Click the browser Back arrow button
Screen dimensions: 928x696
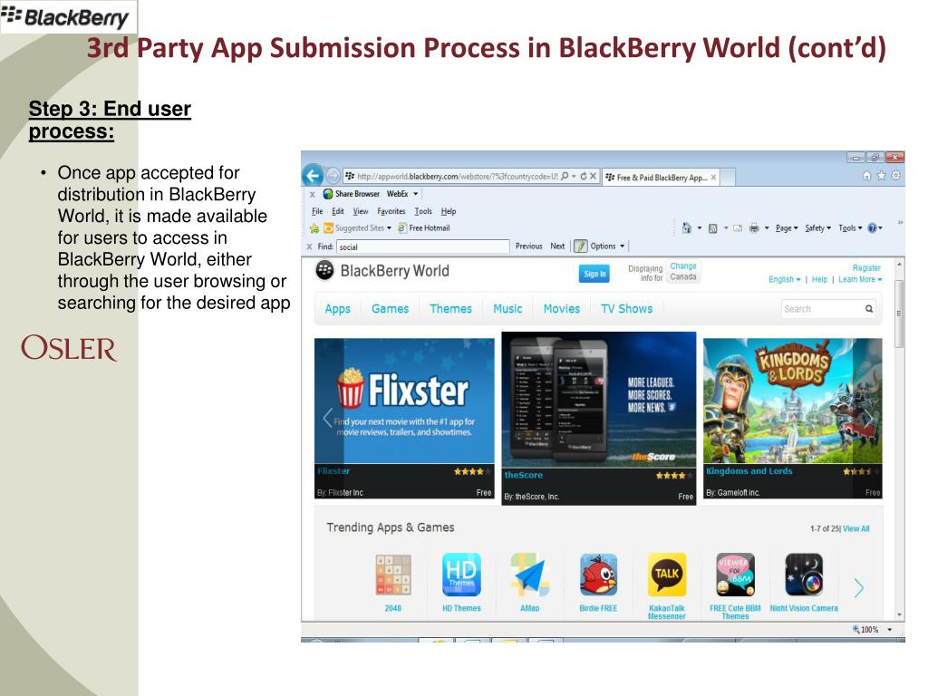[x=313, y=176]
